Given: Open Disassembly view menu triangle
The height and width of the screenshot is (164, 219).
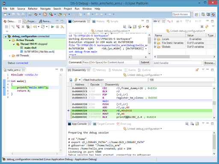Looking at the screenshot, I should pos(203,69).
